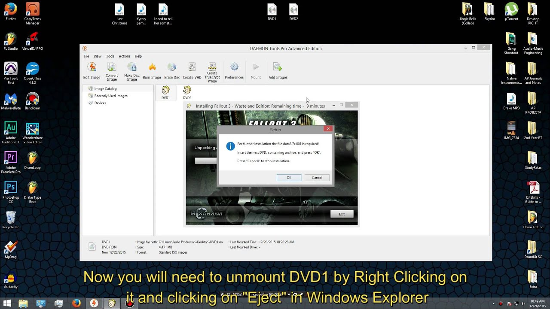Image resolution: width=550 pixels, height=309 pixels.
Task: Open the FL Studio desktop icon
Action: (x=11, y=42)
